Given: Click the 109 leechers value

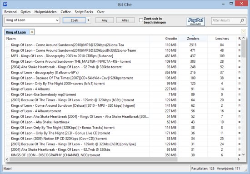Looking at the screenshot, I should (222, 56).
